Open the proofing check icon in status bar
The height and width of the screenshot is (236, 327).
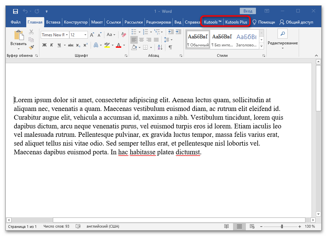pyautogui.click(x=78, y=227)
